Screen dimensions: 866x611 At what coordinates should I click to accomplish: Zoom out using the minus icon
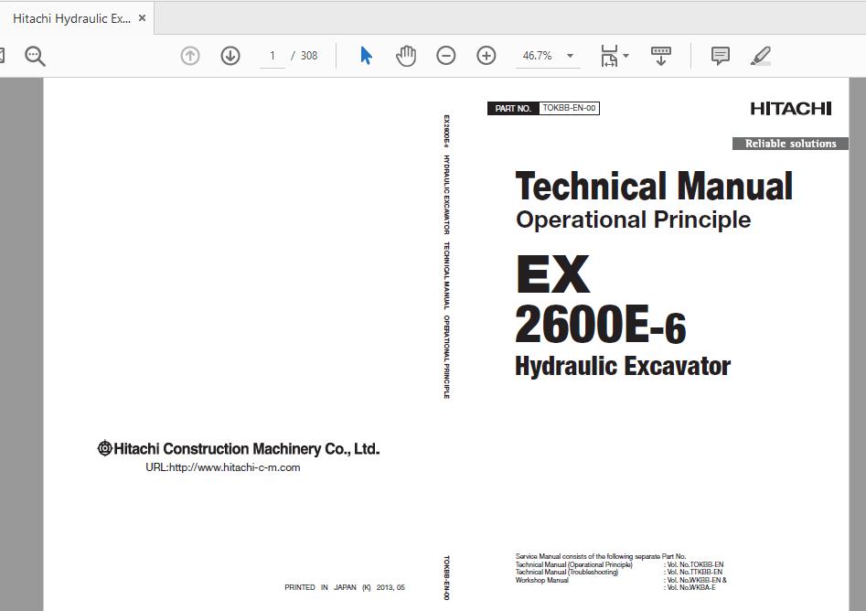(x=446, y=55)
